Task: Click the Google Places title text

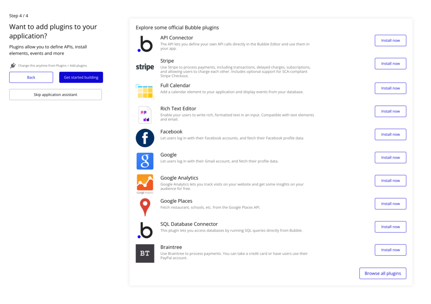Action: (x=176, y=201)
